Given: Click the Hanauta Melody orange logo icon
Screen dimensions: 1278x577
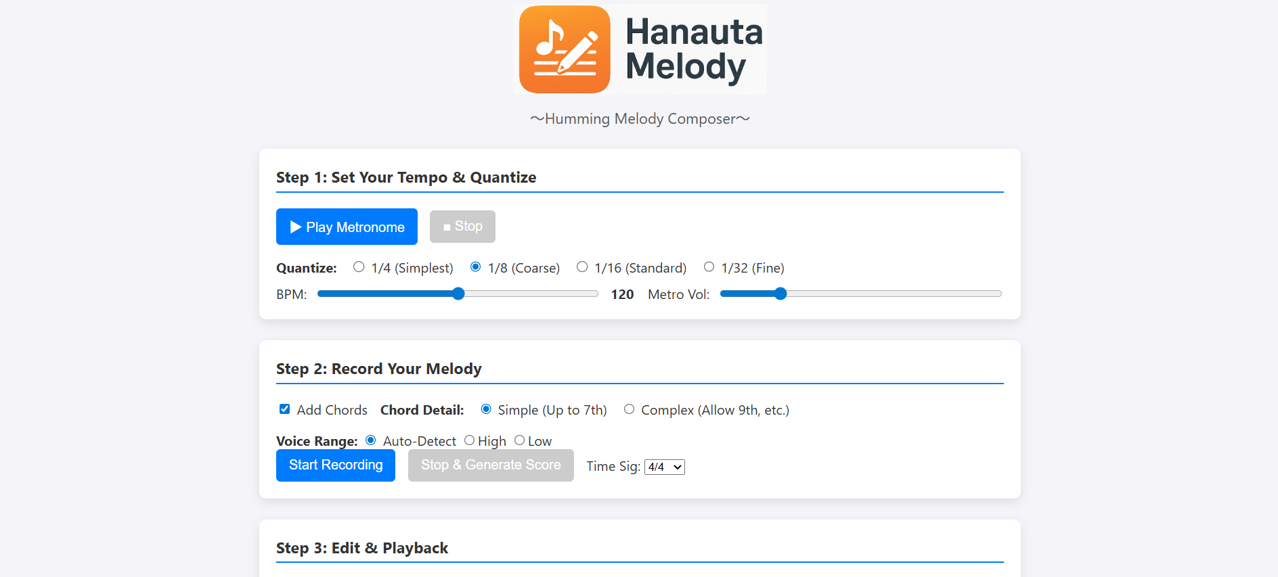Looking at the screenshot, I should 565,49.
